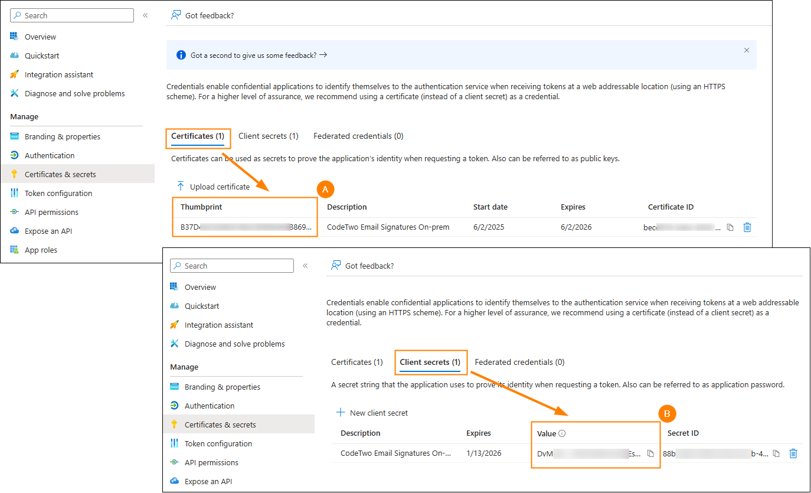Copy the Secret ID to clipboard
The image size is (811, 493).
(776, 453)
